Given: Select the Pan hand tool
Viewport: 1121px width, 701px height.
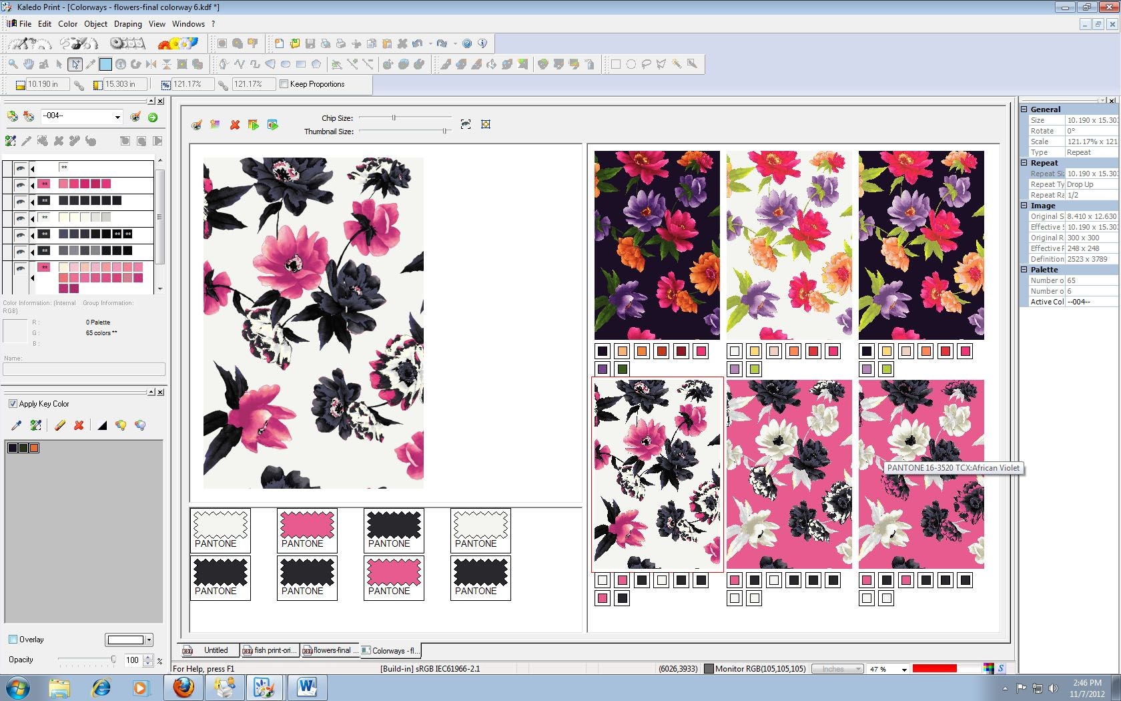Looking at the screenshot, I should click(x=29, y=64).
